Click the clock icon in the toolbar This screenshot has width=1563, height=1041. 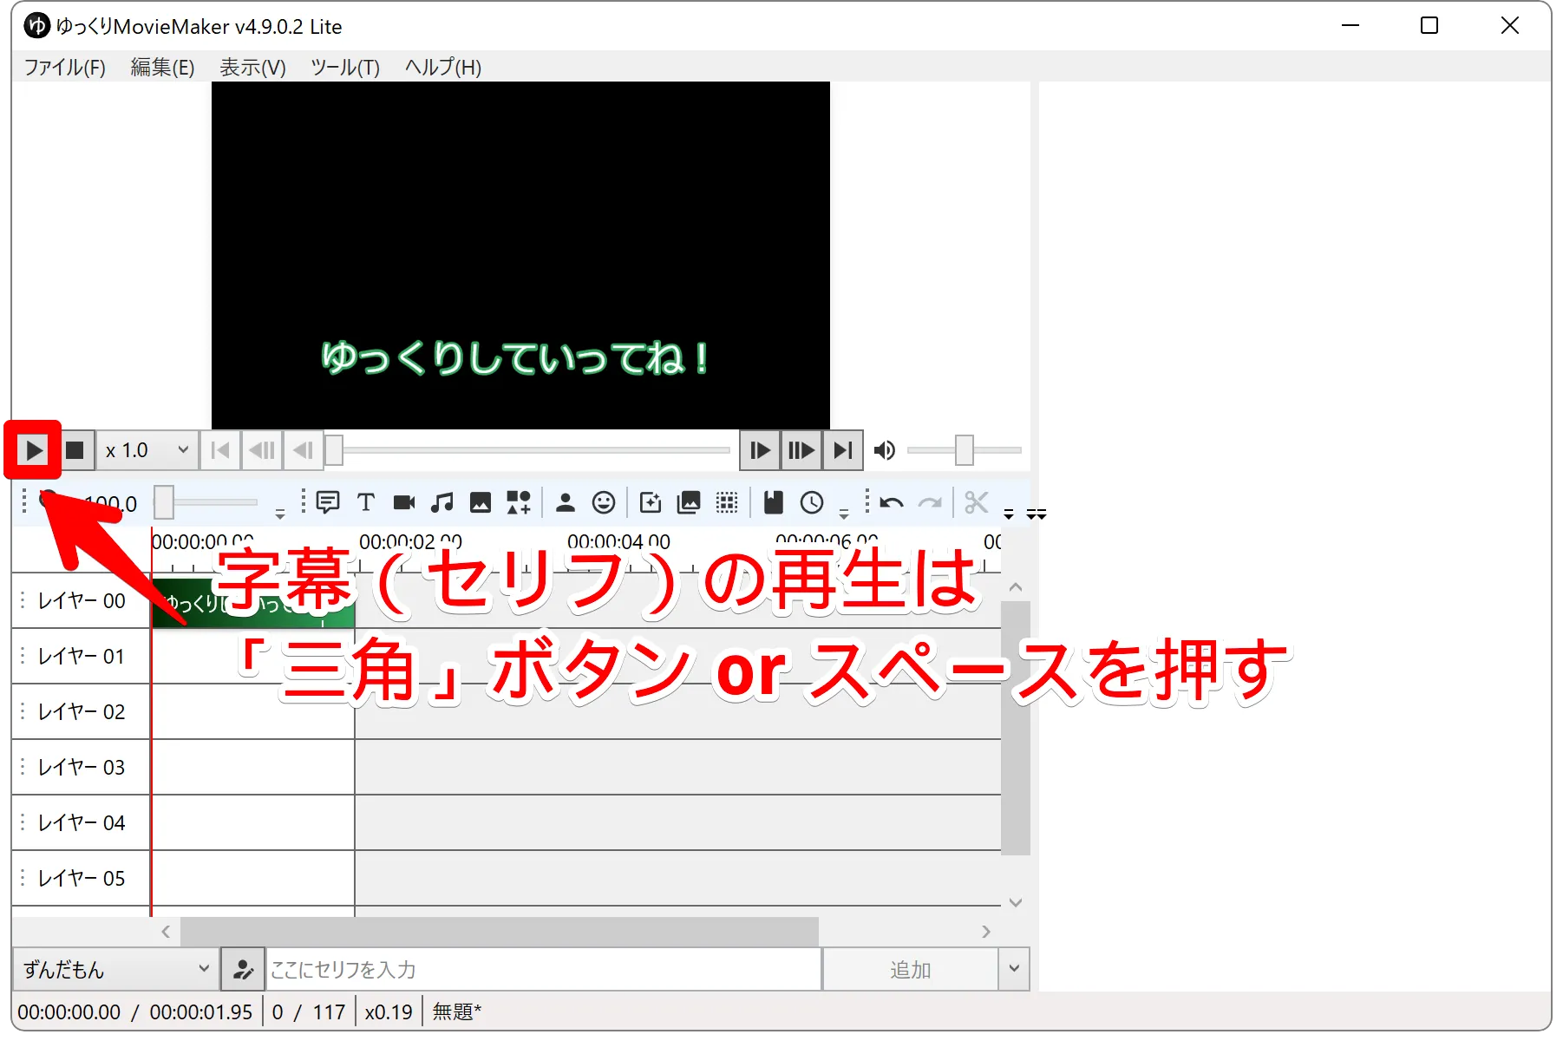(812, 502)
